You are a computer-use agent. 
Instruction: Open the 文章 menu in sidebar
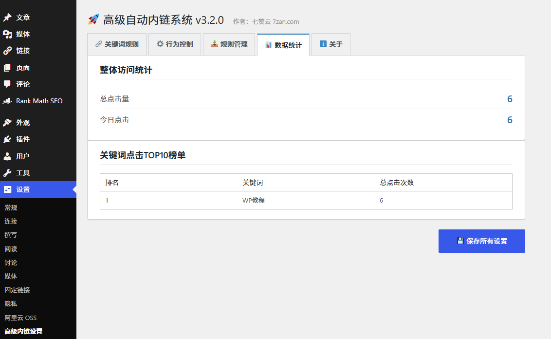(x=38, y=17)
